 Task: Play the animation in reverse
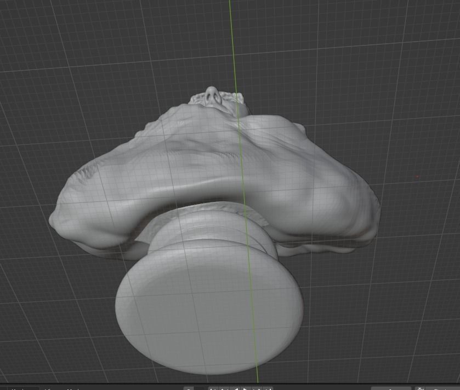pyautogui.click(x=235, y=388)
